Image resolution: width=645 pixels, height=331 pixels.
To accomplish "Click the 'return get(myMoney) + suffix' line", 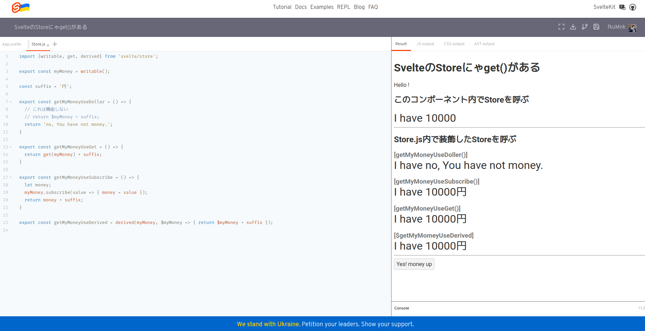I will tap(63, 155).
